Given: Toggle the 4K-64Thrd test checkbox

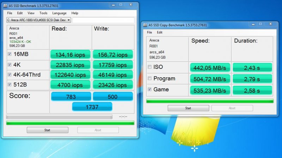Looking at the screenshot, I should click(x=10, y=74).
